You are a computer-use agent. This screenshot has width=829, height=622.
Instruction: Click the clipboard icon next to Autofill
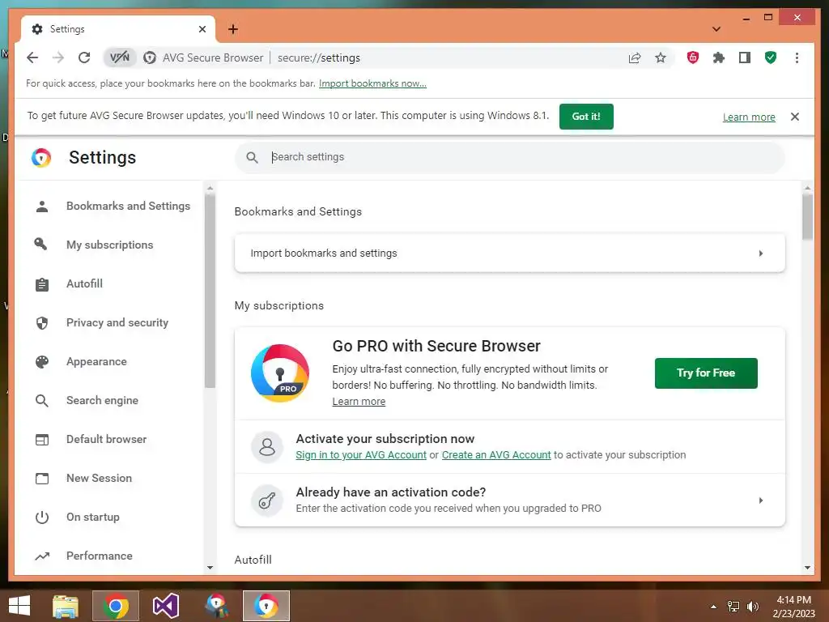pos(42,284)
